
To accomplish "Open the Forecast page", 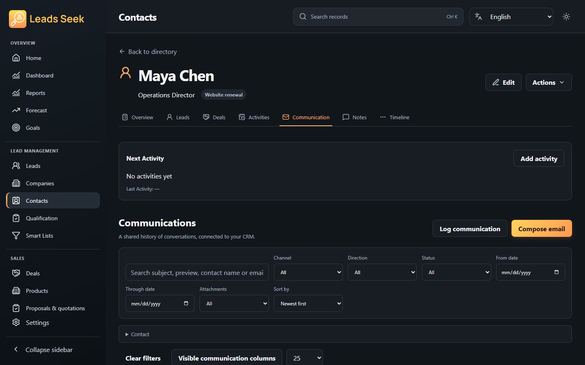I will click(x=53, y=110).
